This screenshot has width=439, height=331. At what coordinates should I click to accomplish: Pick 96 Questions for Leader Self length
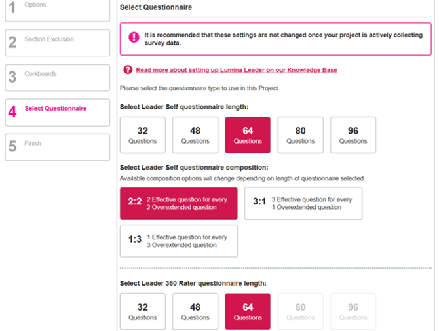pos(353,135)
